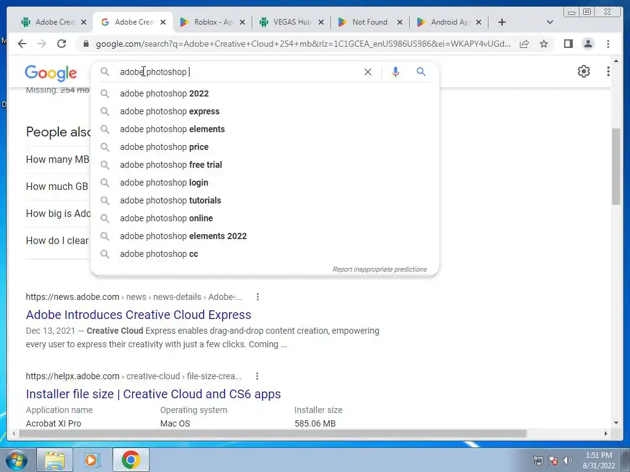
Task: Open the Chrome profile avatar
Action: [x=588, y=44]
